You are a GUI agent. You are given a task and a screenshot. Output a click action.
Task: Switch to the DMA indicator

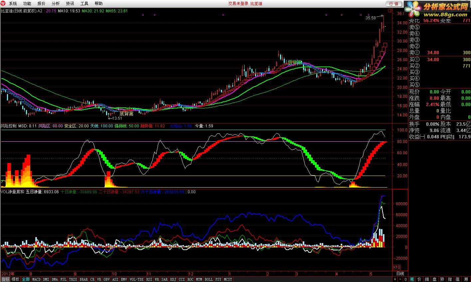[x=55, y=279]
